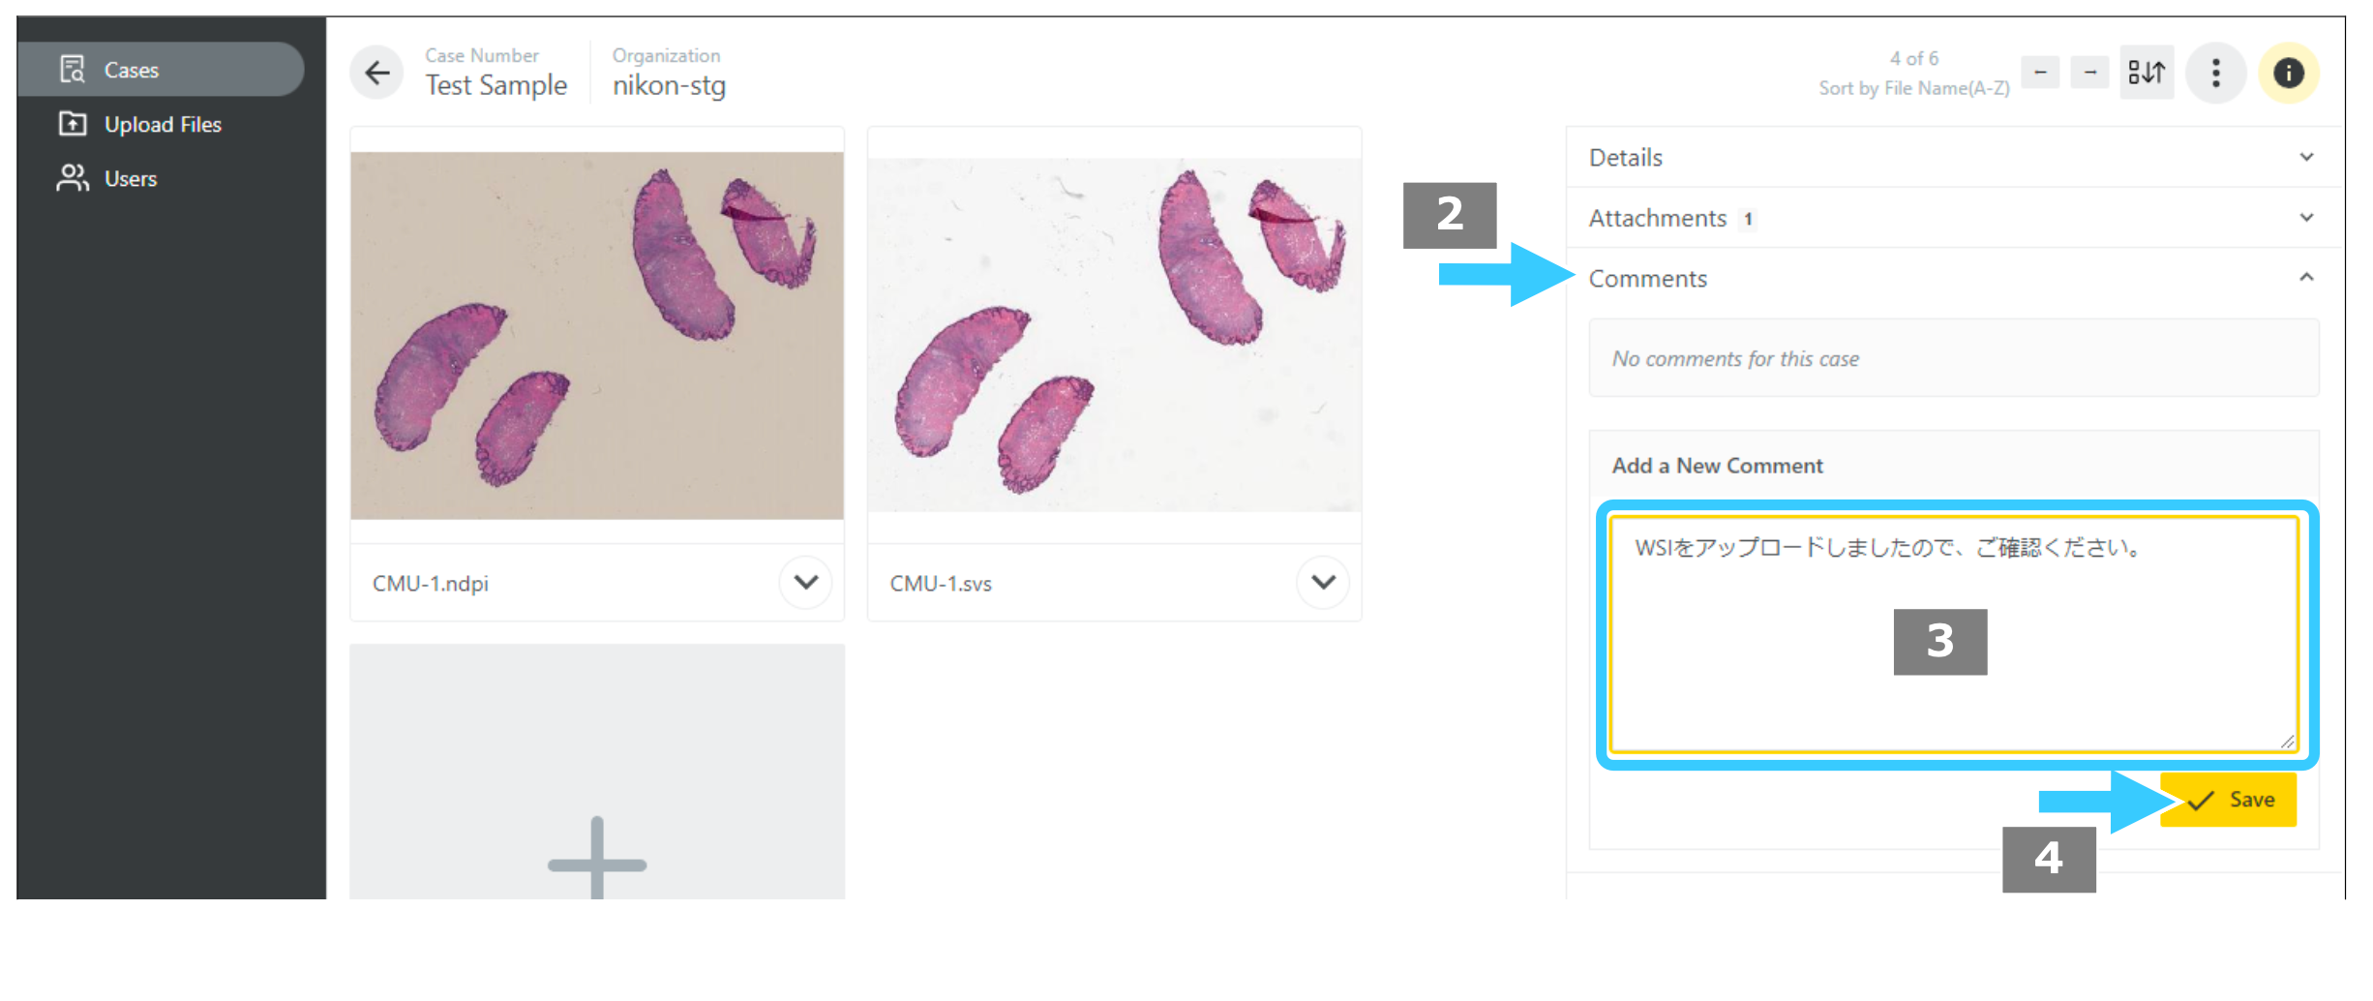The width and height of the screenshot is (2373, 1001).
Task: Expand the Attachments section
Action: pos(1953,218)
